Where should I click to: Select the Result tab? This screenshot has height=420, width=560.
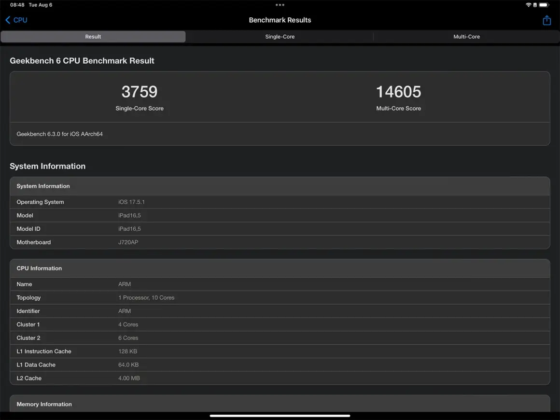click(93, 36)
